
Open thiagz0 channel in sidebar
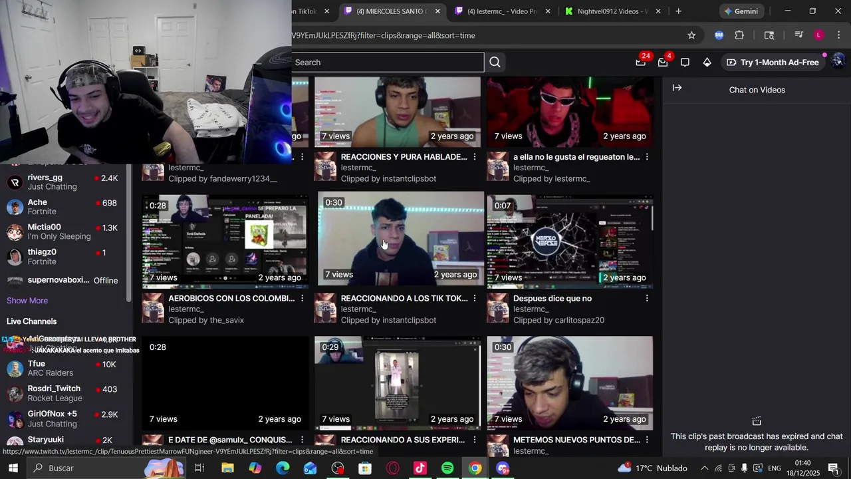click(63, 257)
